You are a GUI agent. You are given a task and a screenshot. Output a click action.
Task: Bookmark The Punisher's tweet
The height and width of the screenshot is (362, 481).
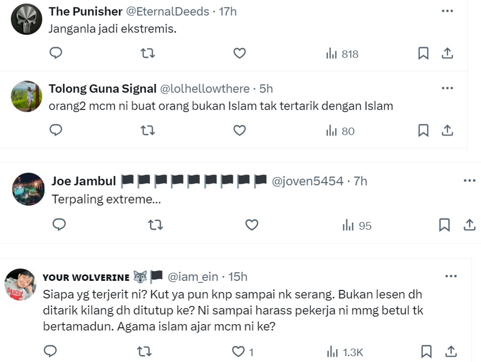click(423, 53)
